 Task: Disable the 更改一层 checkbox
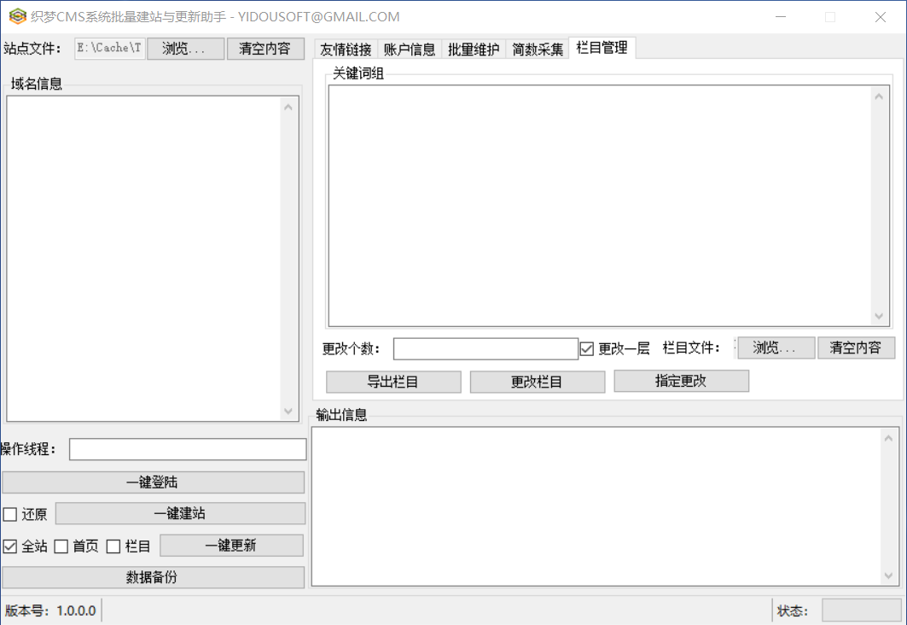click(x=587, y=348)
